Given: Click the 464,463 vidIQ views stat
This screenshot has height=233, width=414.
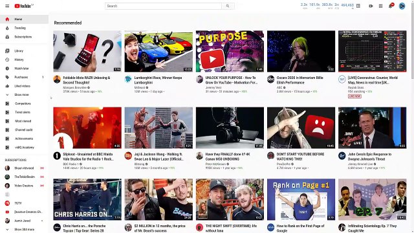Looking at the screenshot, I should coord(347,5).
